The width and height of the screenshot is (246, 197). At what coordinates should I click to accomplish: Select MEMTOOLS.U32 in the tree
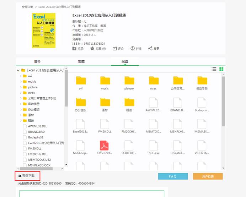click(x=39, y=160)
